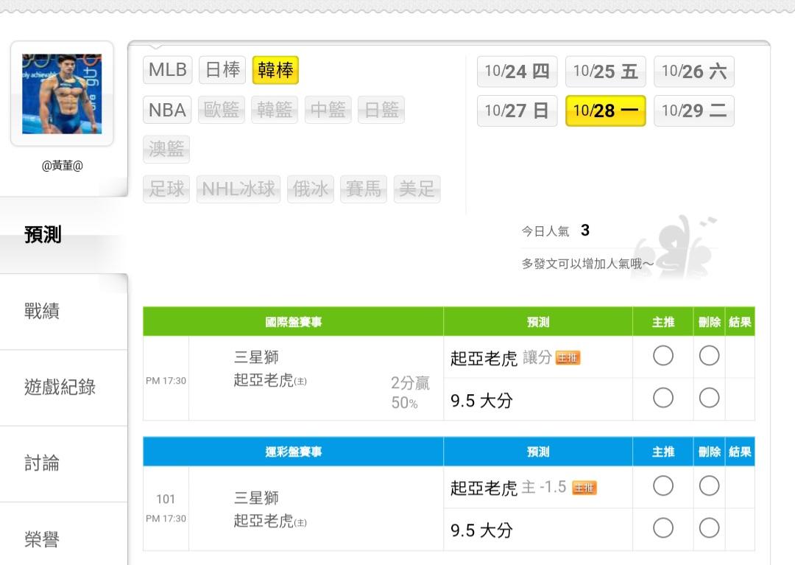Choose the 日棒 league filter
The width and height of the screenshot is (795, 565).
tap(222, 70)
